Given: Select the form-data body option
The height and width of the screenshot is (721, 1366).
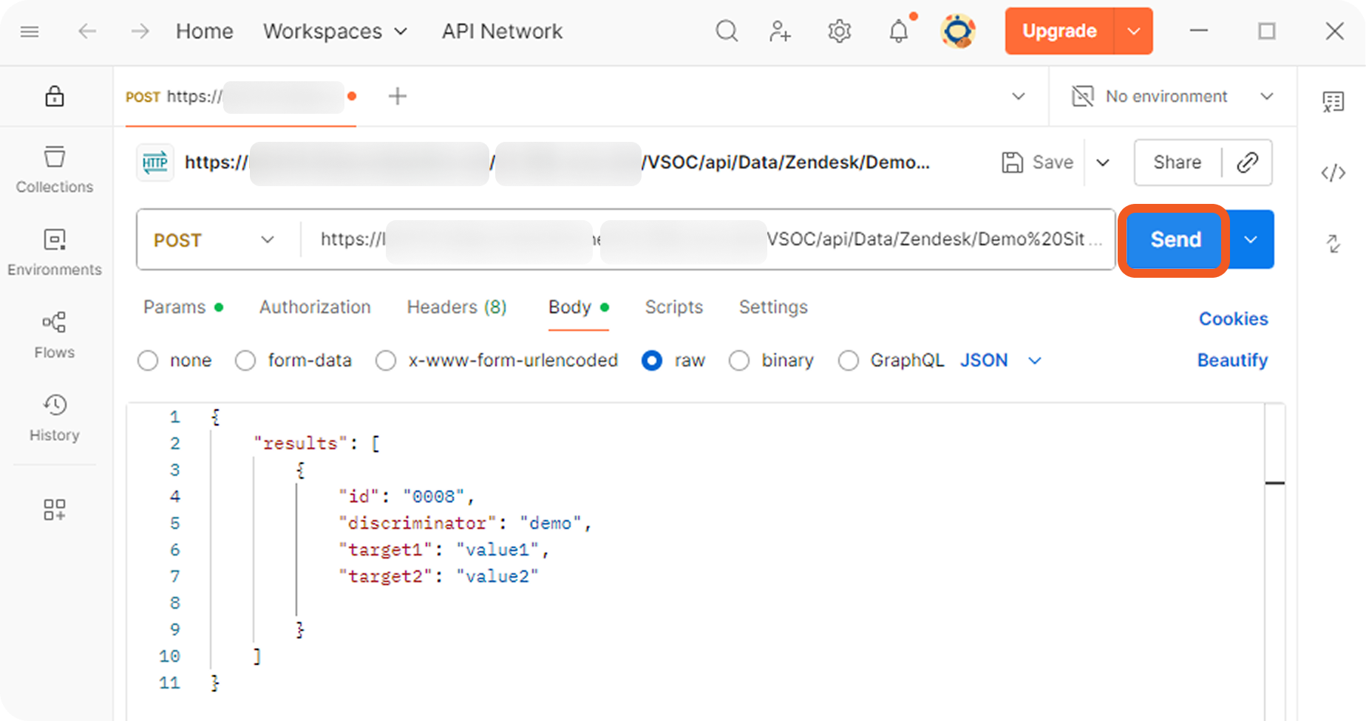Looking at the screenshot, I should [x=246, y=360].
